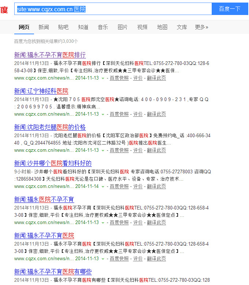Expand dropdown arrow under 沙井哪个医院看妇科好的 result
Image resolution: width=249 pixels, height=285 pixels.
(x=103, y=187)
